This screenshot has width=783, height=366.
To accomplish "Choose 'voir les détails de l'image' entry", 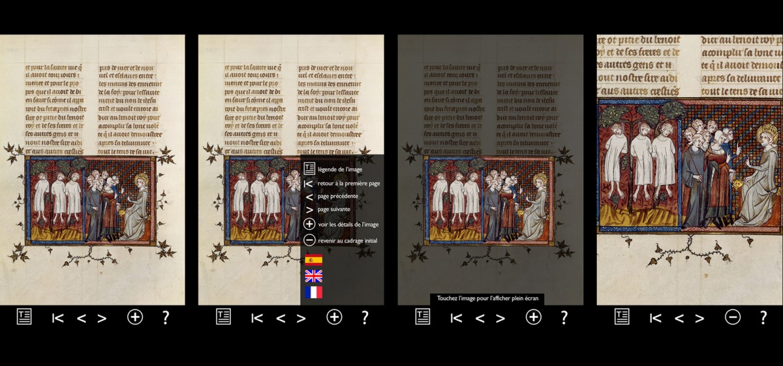I will click(342, 224).
